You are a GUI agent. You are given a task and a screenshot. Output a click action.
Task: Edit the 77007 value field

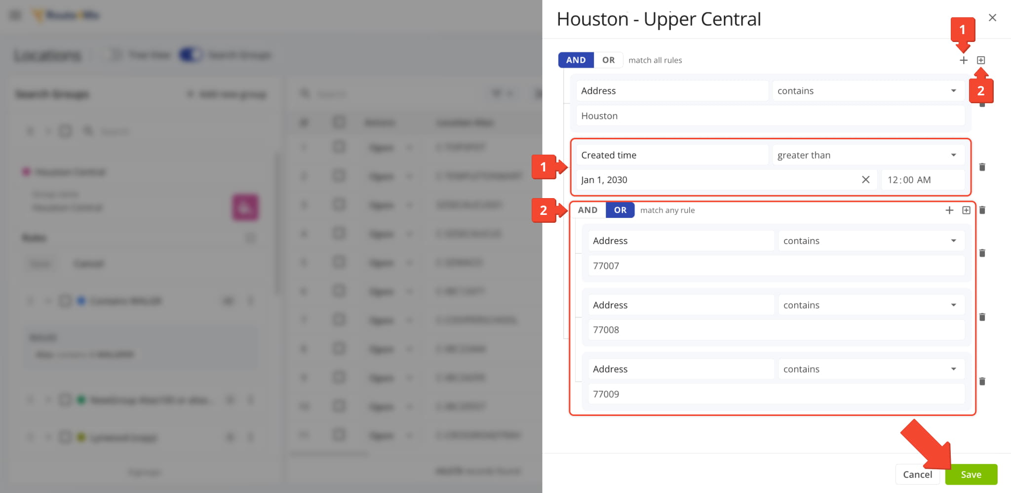tap(776, 266)
